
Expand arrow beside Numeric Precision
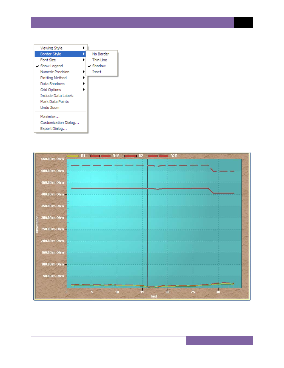coord(84,72)
